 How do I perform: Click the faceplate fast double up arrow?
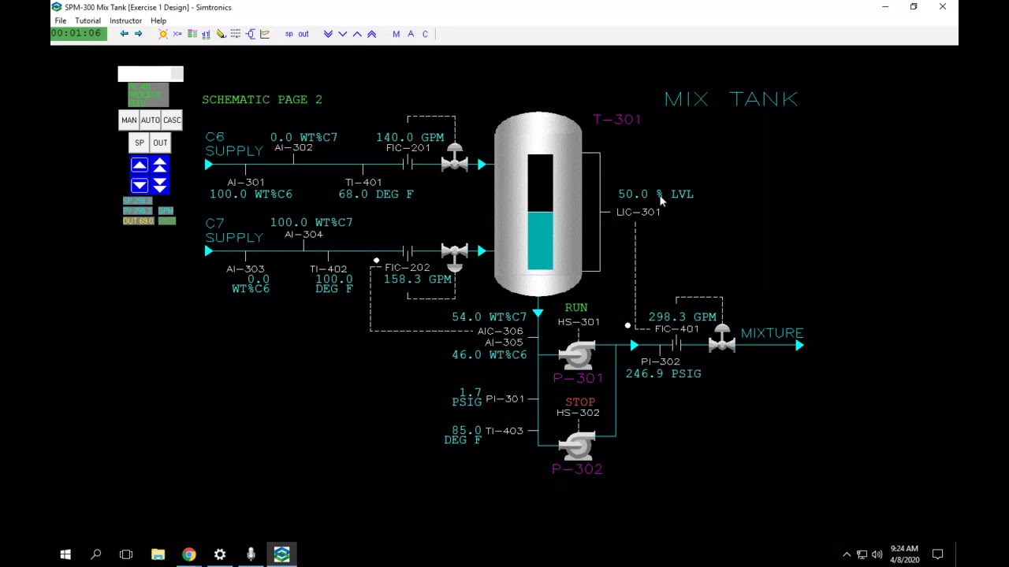[x=160, y=165]
